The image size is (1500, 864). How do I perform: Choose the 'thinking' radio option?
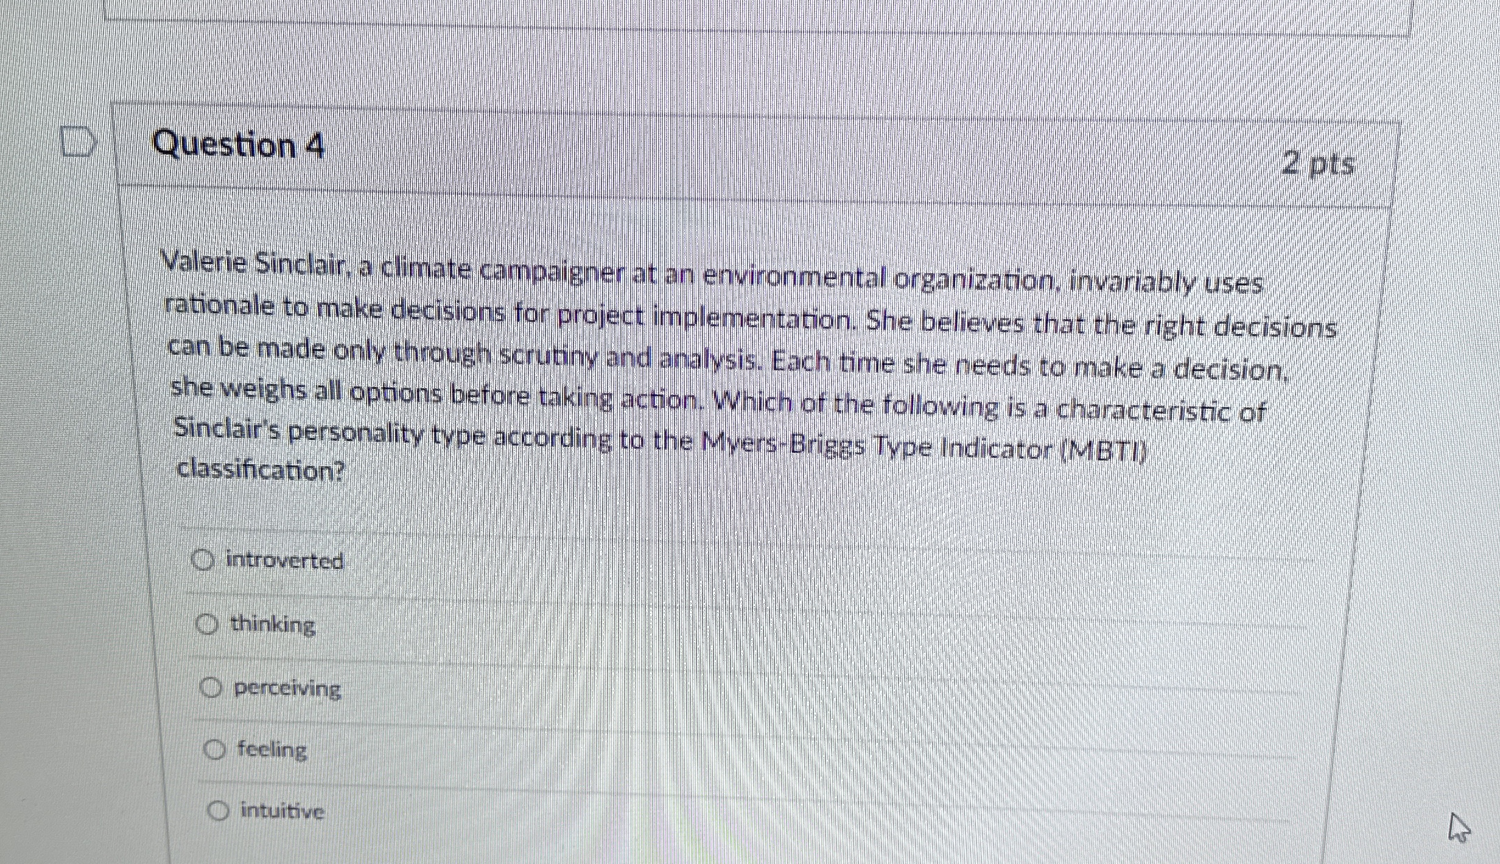click(x=207, y=624)
